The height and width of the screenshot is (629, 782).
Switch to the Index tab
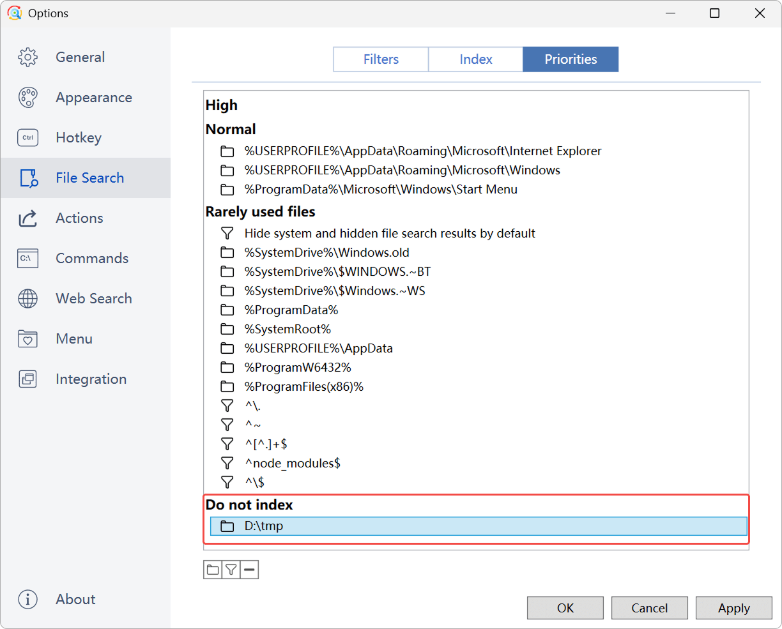(476, 59)
